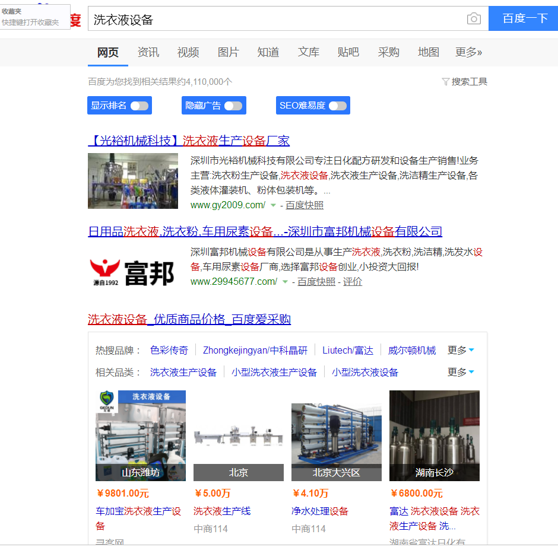The width and height of the screenshot is (558, 547).
Task: Open the 深圳市富邦机械设备有限公司 result title
Action: pos(265,231)
